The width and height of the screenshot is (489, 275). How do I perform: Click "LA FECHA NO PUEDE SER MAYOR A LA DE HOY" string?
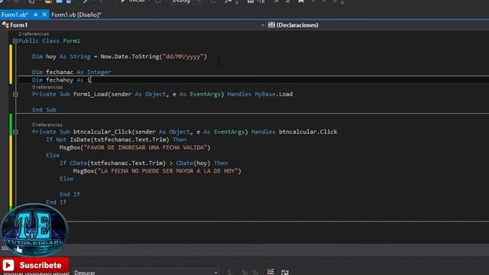(167, 171)
